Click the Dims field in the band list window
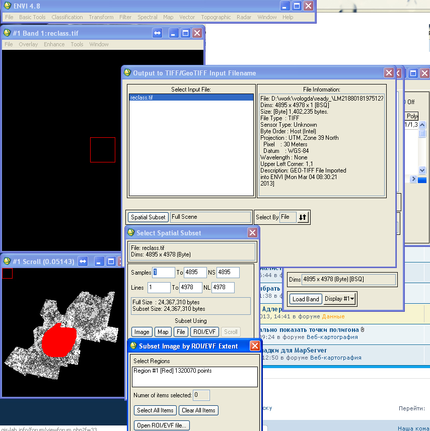430x431 pixels. pos(348,279)
